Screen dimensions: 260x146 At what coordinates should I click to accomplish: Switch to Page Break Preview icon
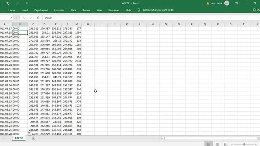point(225,144)
